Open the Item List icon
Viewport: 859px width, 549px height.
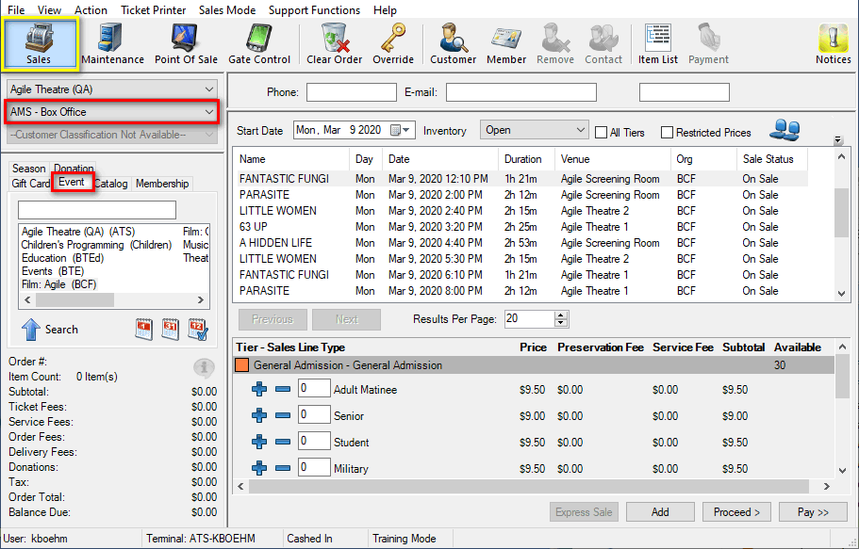[x=657, y=44]
